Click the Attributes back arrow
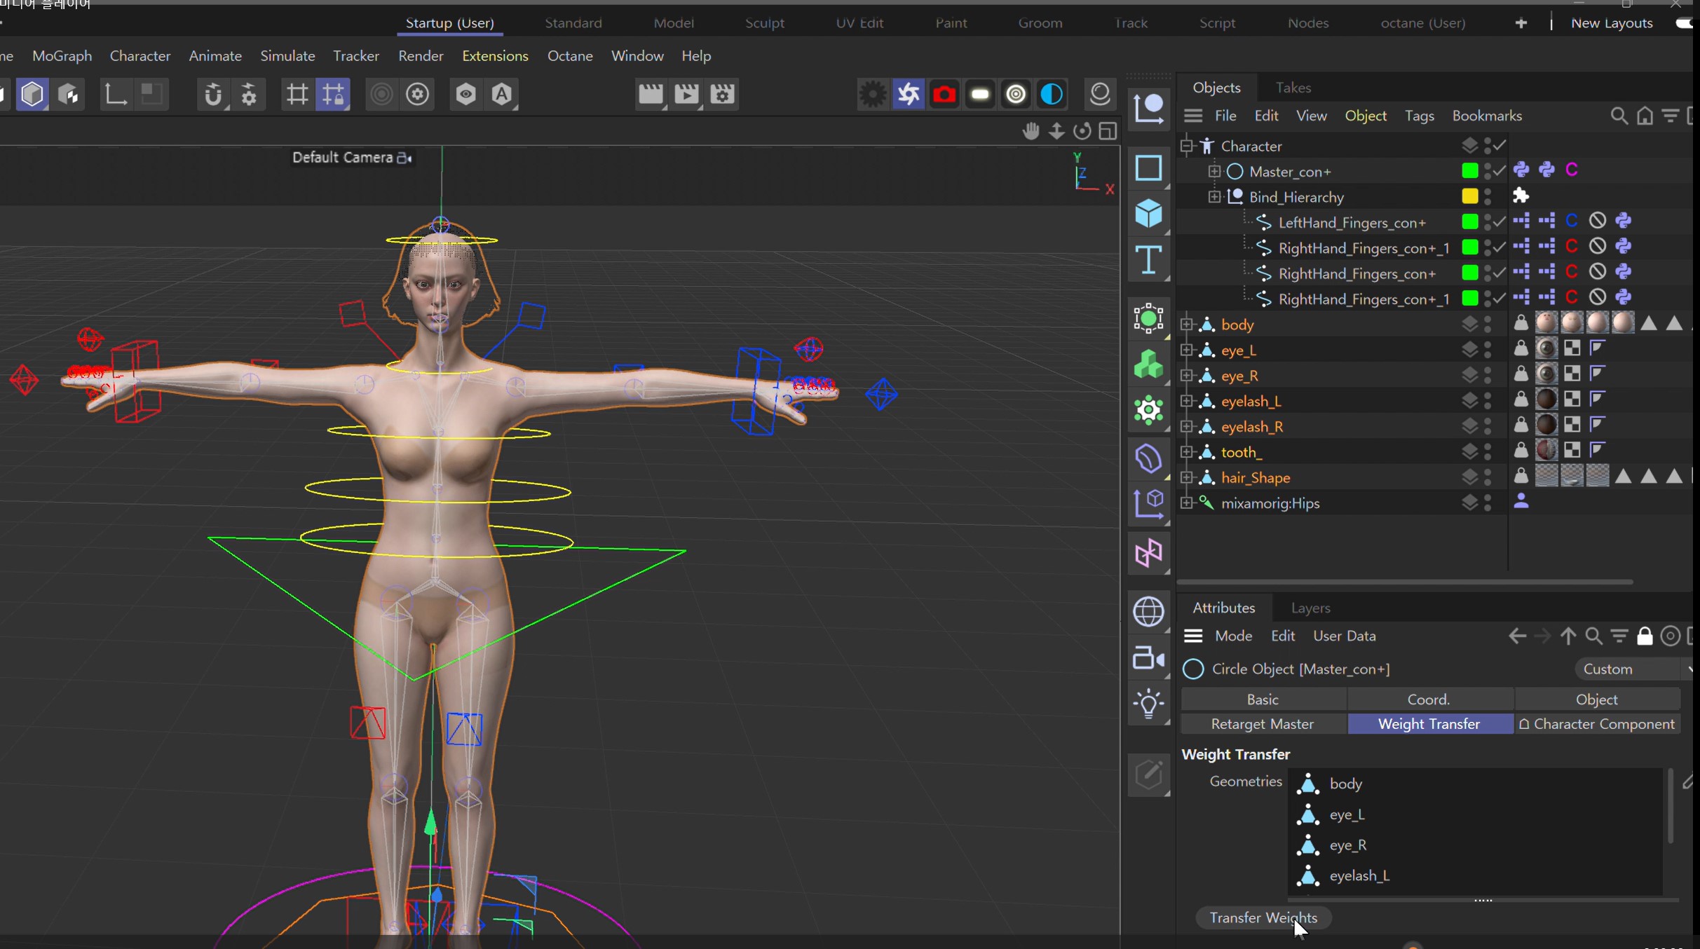Image resolution: width=1700 pixels, height=949 pixels. tap(1517, 636)
